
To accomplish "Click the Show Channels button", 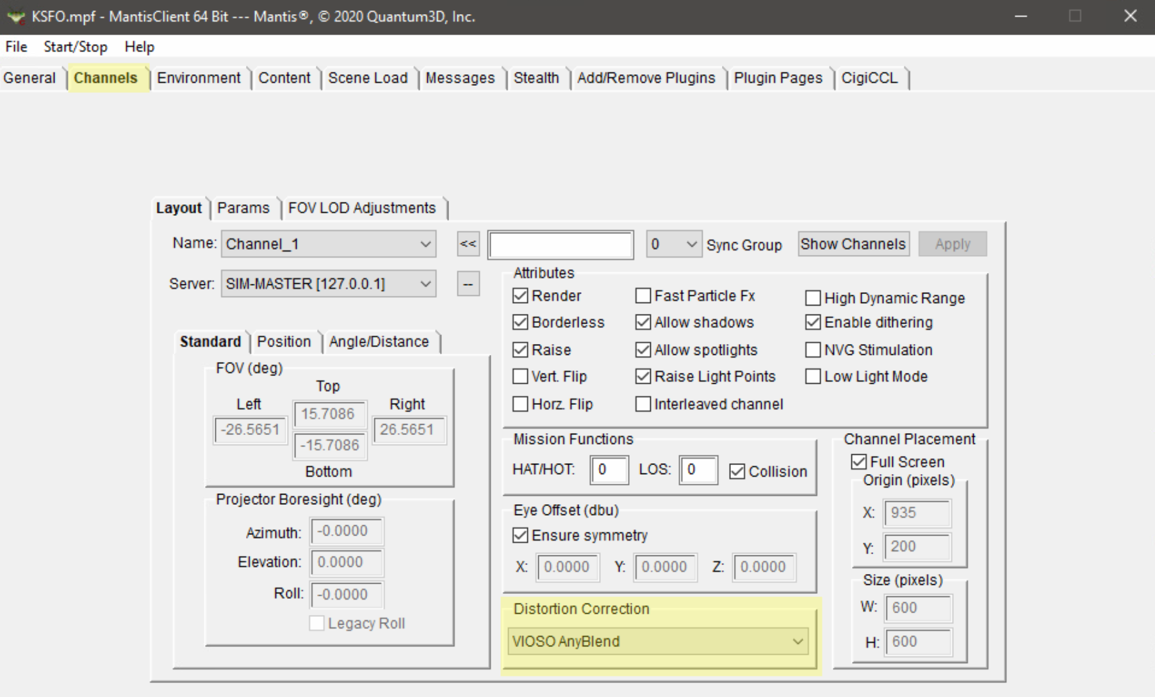I will (853, 243).
